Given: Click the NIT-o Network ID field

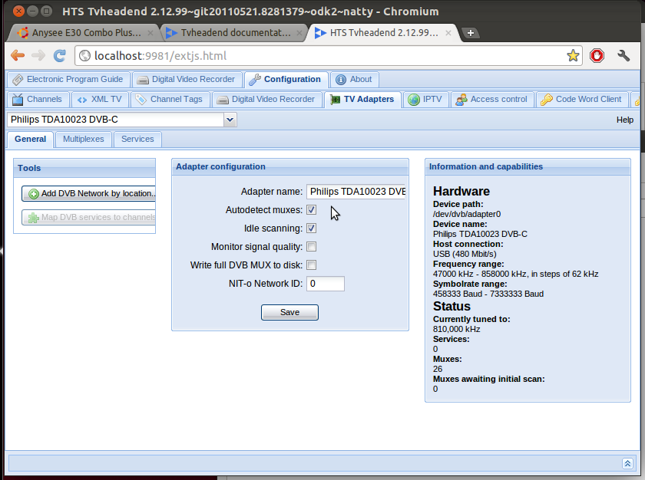Looking at the screenshot, I should coord(326,284).
